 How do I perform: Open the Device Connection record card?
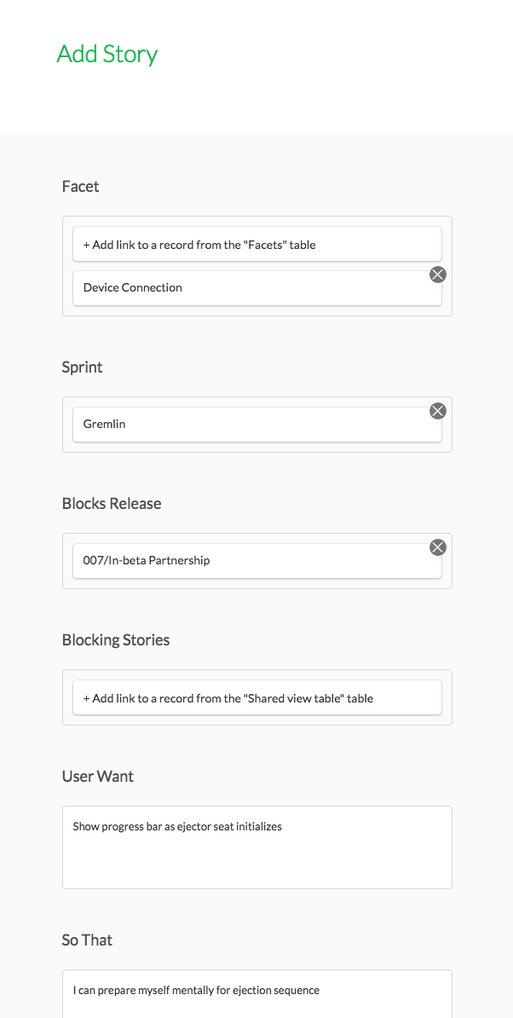click(257, 287)
